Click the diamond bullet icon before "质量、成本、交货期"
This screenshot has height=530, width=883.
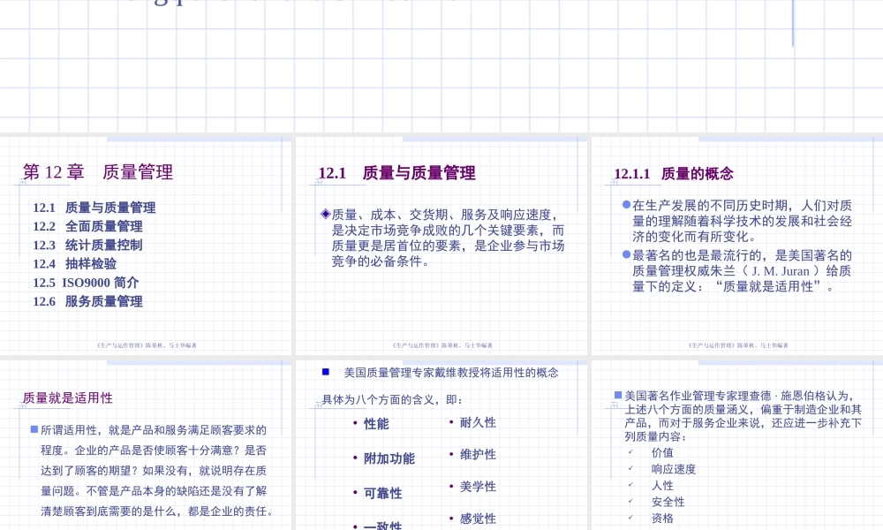(325, 212)
